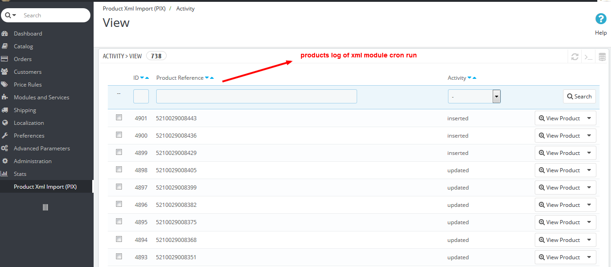
Task: View Product for reference 5210029008443
Action: pyautogui.click(x=559, y=118)
